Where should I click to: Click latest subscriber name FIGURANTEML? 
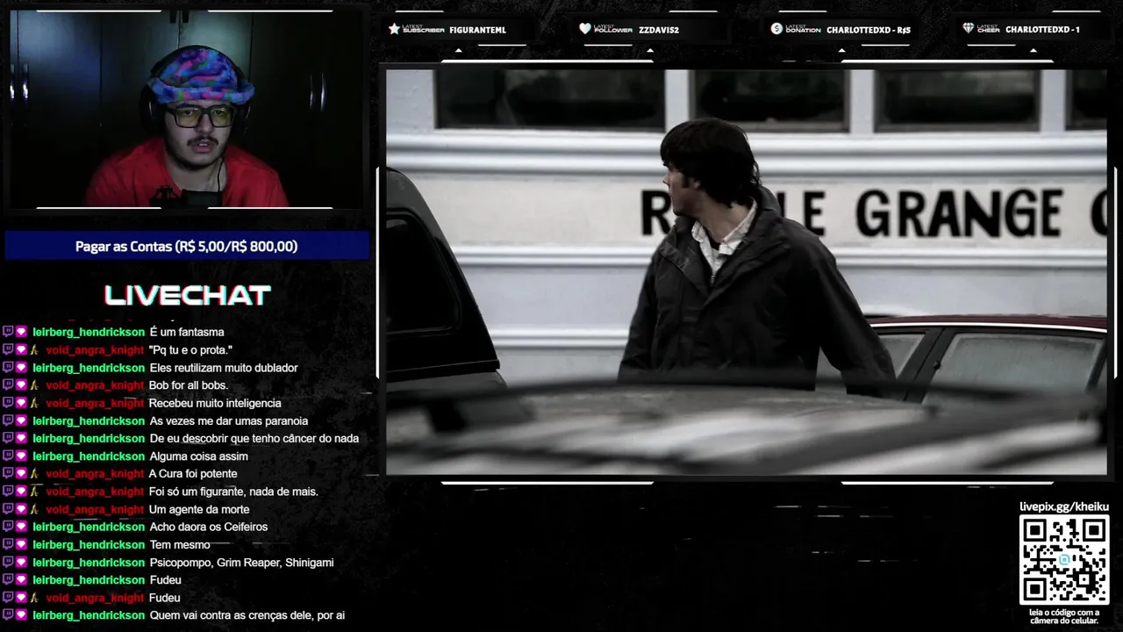click(x=477, y=30)
